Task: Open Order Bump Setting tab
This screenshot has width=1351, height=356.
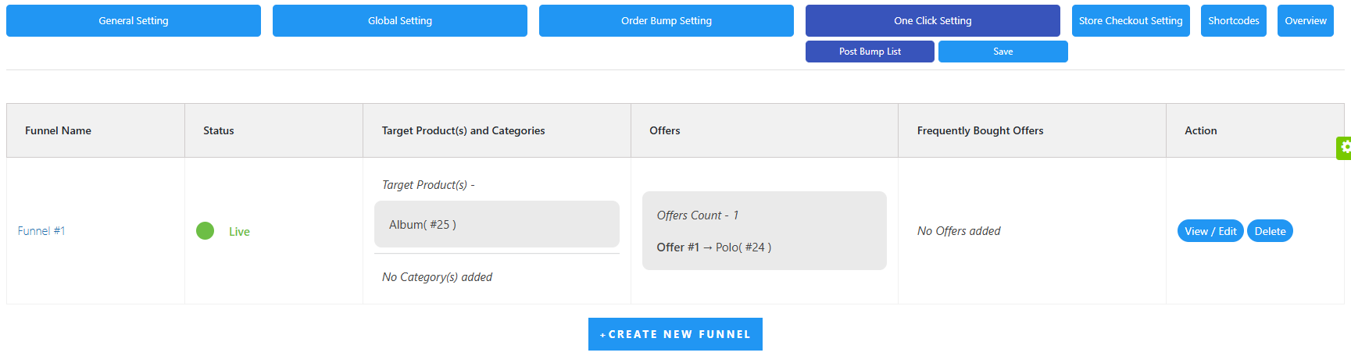Action: 667,21
